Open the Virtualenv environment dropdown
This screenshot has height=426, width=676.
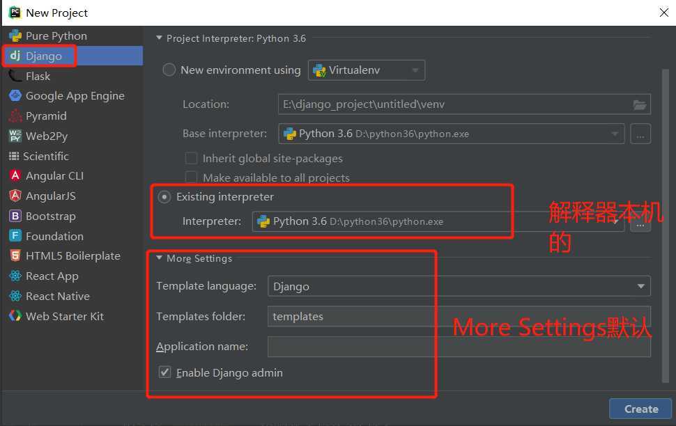click(367, 70)
